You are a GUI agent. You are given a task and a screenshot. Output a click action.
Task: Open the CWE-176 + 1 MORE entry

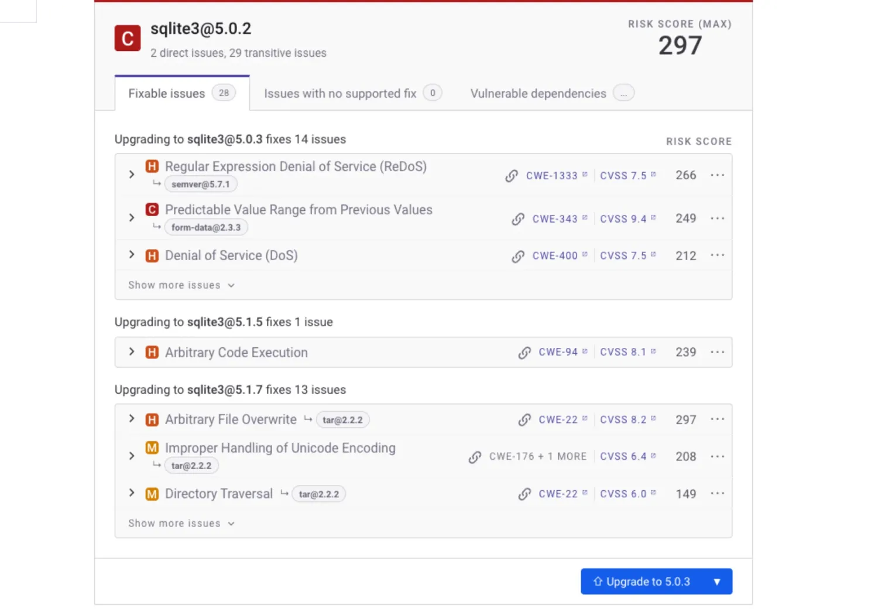tap(538, 457)
